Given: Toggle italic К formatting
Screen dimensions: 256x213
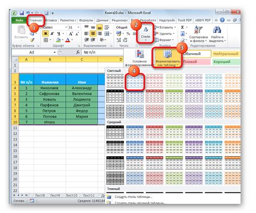Looking at the screenshot, I should [52, 34].
